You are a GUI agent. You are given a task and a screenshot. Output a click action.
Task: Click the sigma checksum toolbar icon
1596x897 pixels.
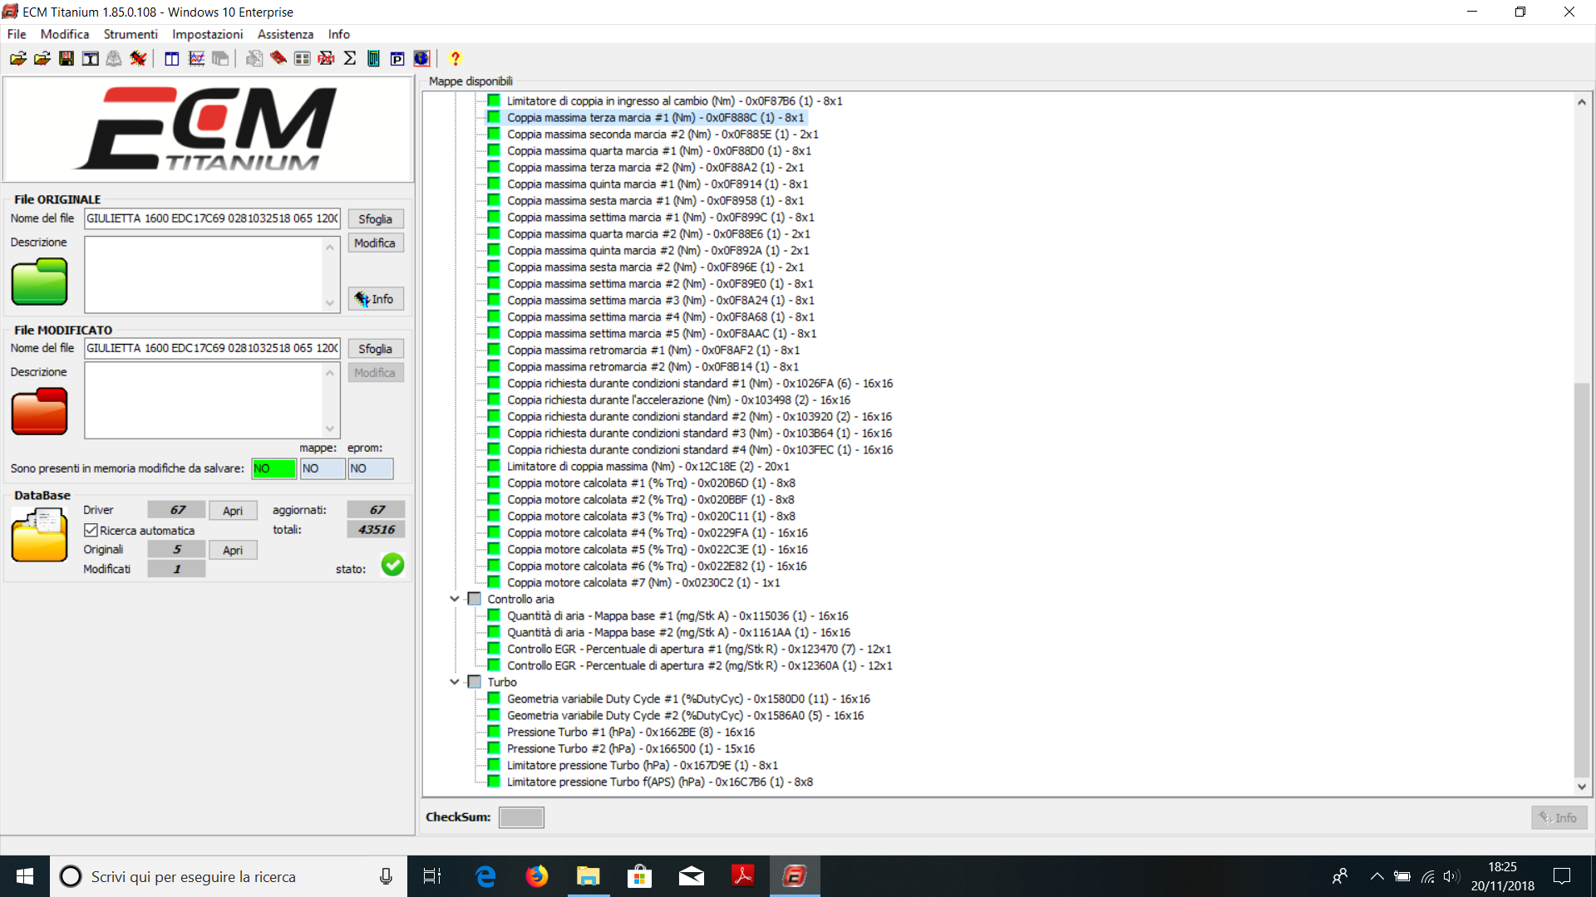click(350, 58)
